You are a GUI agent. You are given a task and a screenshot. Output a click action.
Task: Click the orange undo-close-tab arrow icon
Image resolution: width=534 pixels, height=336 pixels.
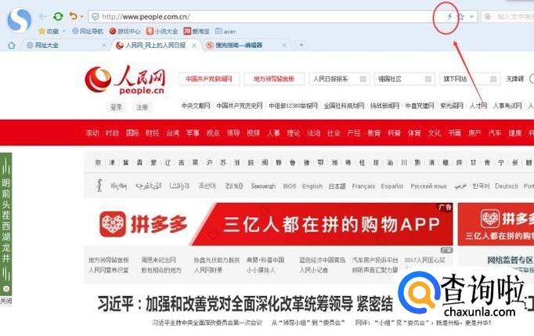[73, 16]
